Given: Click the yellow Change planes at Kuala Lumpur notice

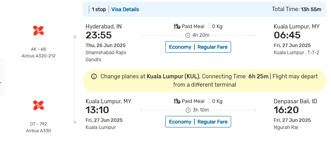Looking at the screenshot, I should [x=205, y=81].
